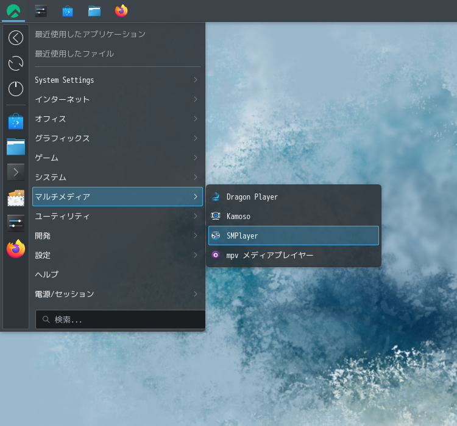
Task: Open the file manager from the top panel
Action: click(x=94, y=11)
